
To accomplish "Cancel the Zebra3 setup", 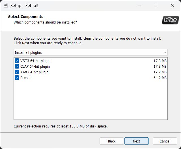I will (165, 141).
